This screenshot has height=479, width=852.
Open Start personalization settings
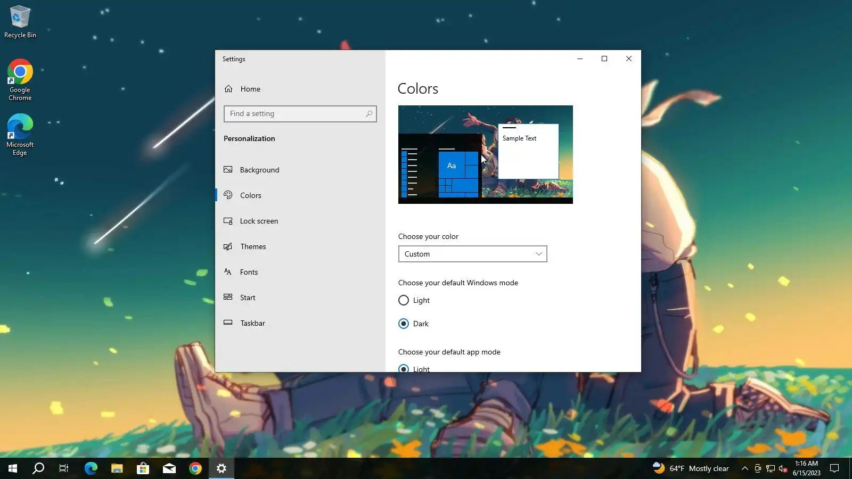(300, 298)
